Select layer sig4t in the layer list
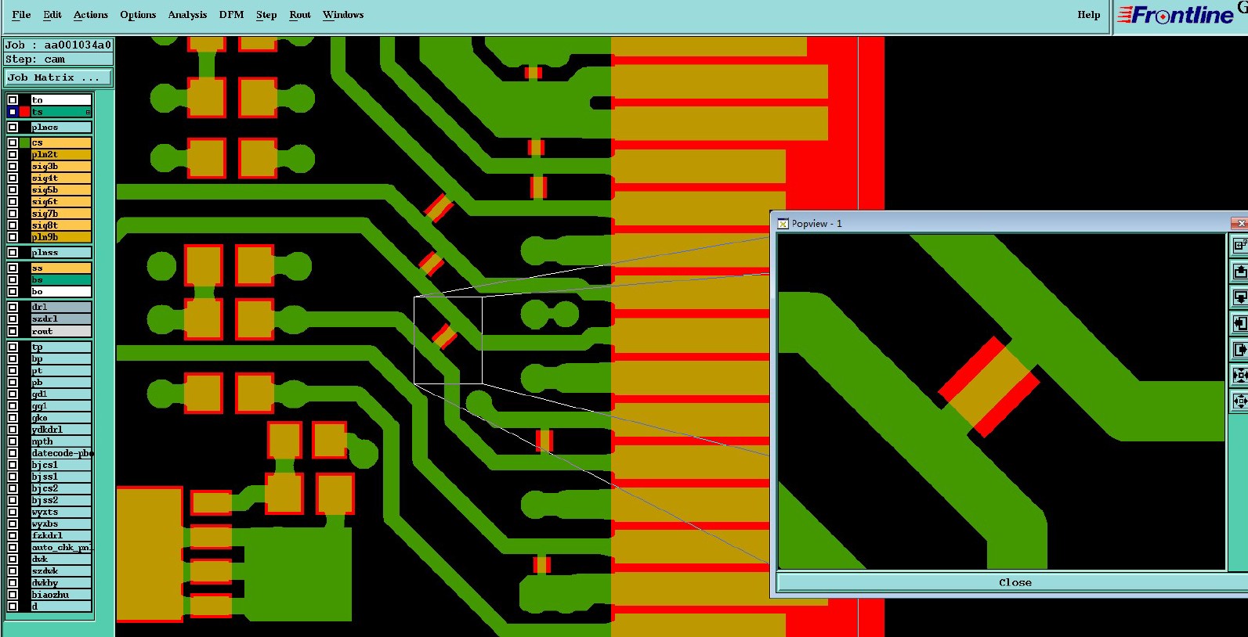This screenshot has width=1248, height=637. click(61, 178)
